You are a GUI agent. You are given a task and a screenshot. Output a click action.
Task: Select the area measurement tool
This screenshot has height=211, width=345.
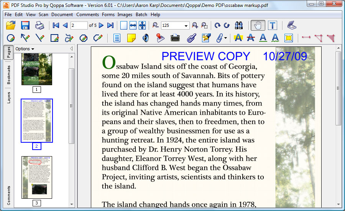click(x=331, y=38)
